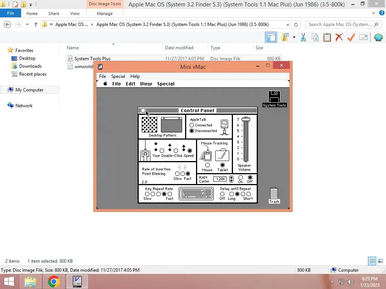Screen dimensions: 386x289
Task: Click the Control Panel close box
Action: point(143,111)
